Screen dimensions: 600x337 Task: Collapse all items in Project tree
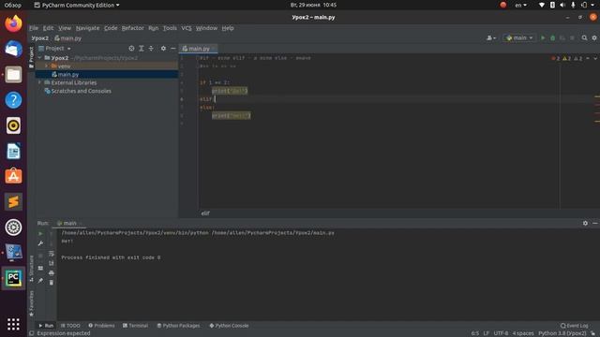point(151,48)
